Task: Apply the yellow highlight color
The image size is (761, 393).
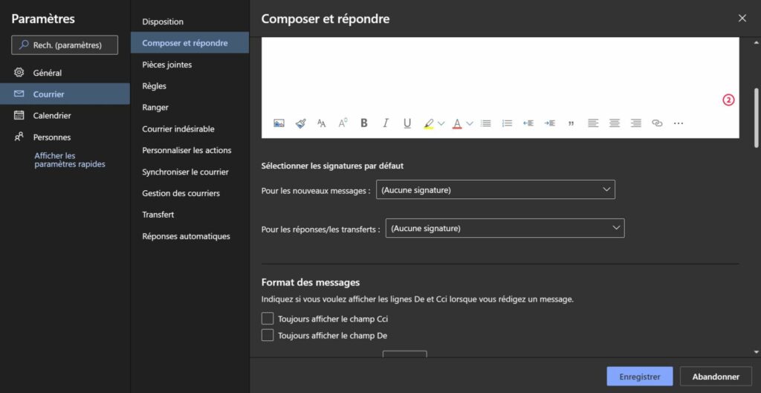Action: 428,123
